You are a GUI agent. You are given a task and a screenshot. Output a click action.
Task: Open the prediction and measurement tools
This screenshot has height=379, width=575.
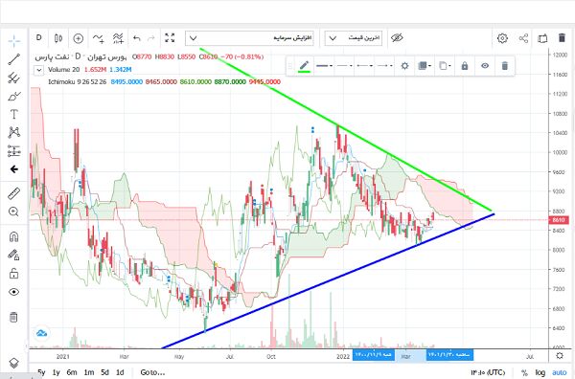pyautogui.click(x=14, y=151)
